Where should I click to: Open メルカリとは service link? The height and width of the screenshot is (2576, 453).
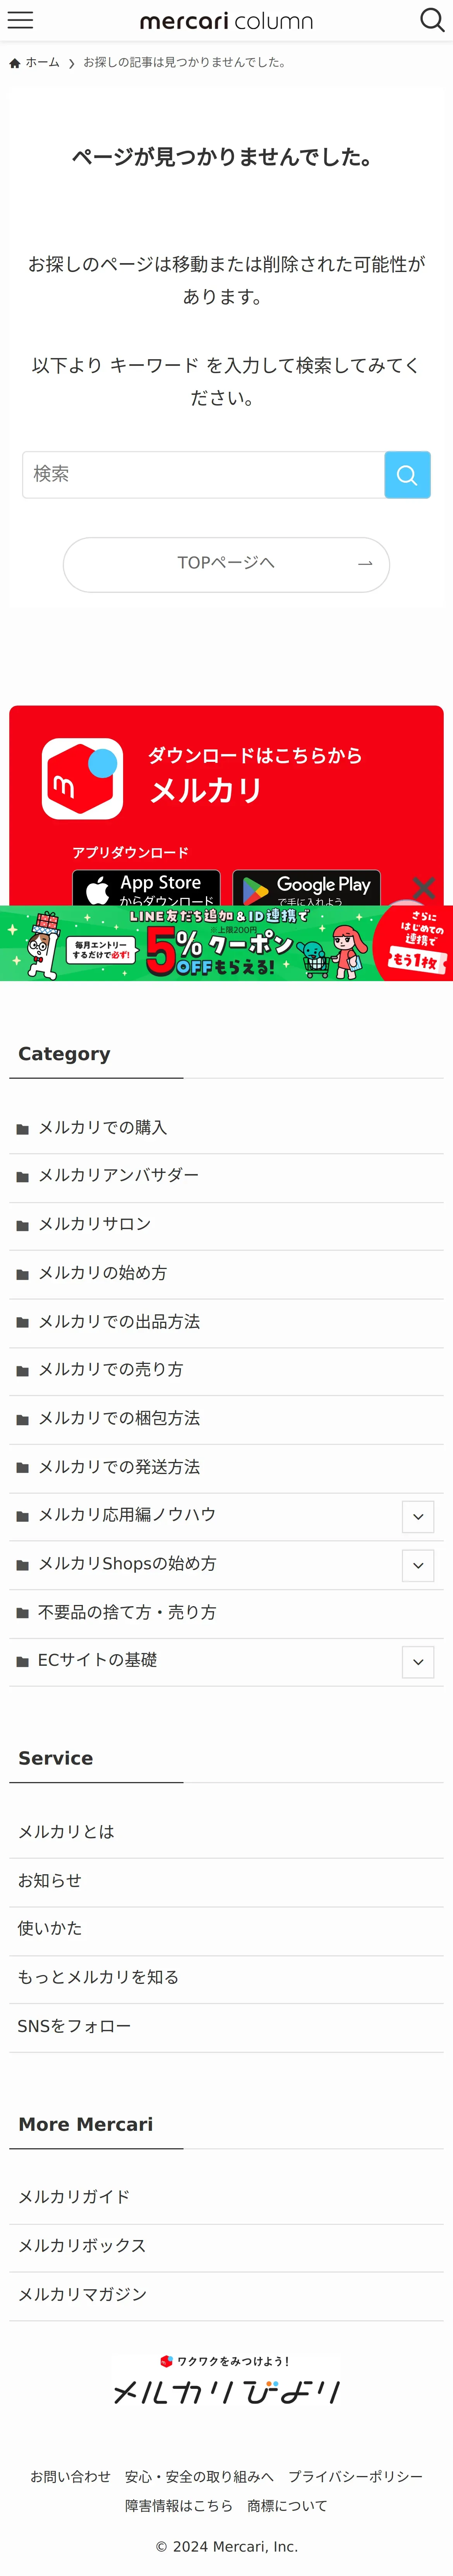coord(66,1831)
